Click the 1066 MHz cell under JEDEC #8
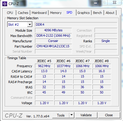The width and height of the screenshot is (123, 121). [x=102, y=66]
